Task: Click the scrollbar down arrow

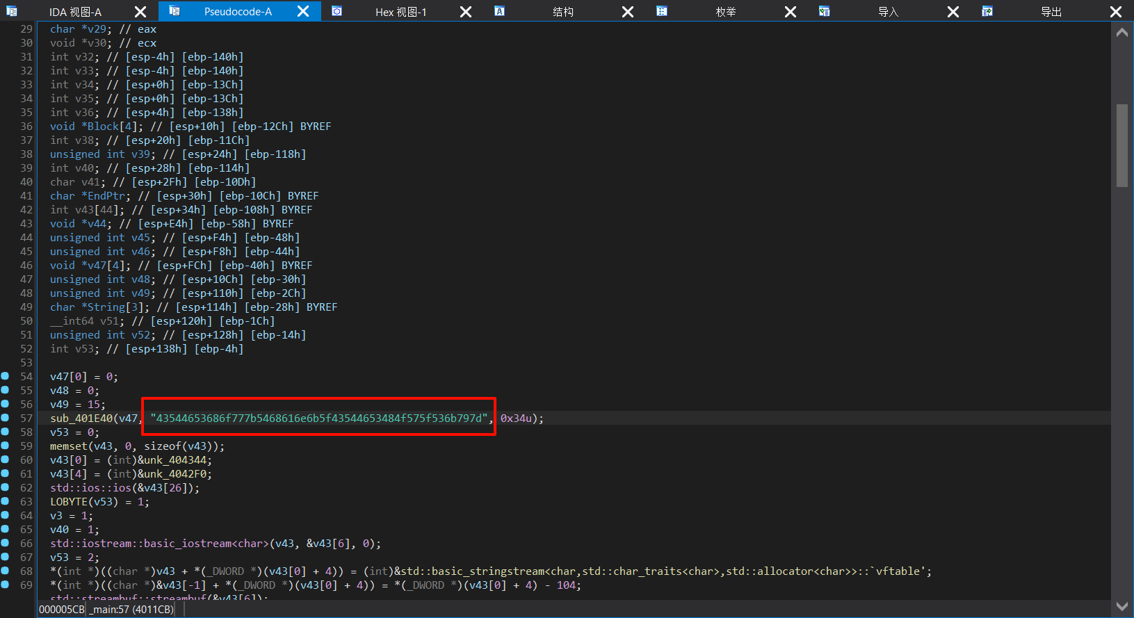Action: click(1122, 606)
